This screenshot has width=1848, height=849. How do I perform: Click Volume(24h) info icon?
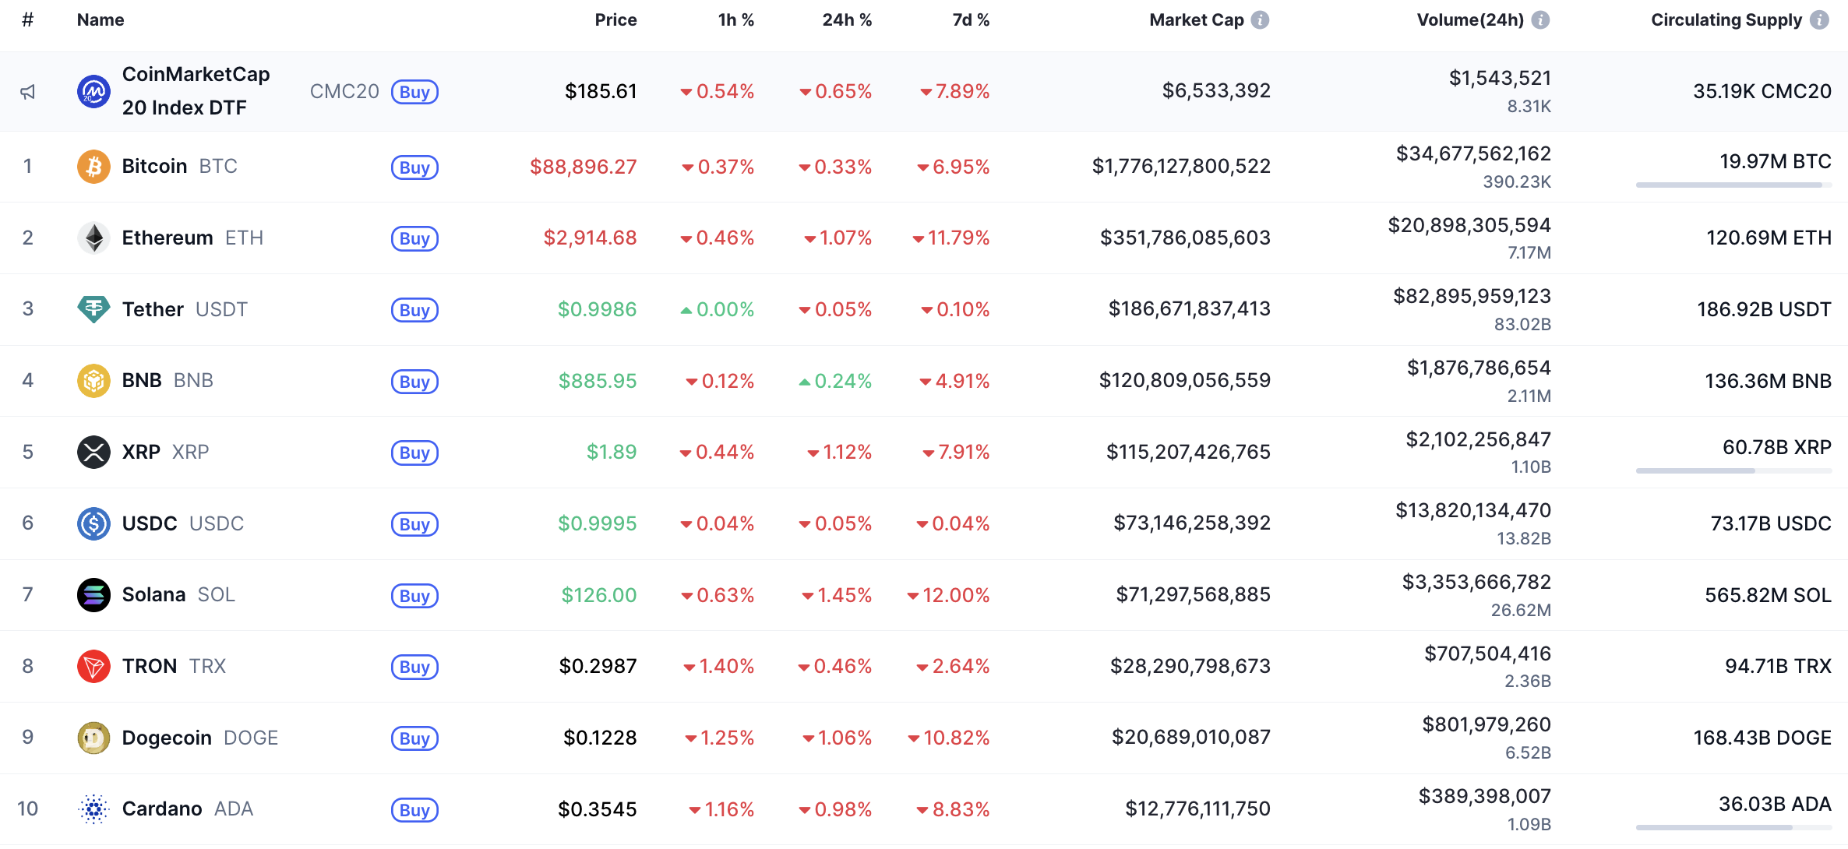point(1540,20)
